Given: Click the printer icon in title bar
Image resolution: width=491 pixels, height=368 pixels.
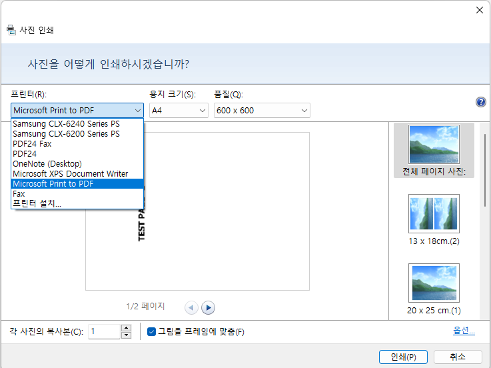Looking at the screenshot, I should 11,30.
